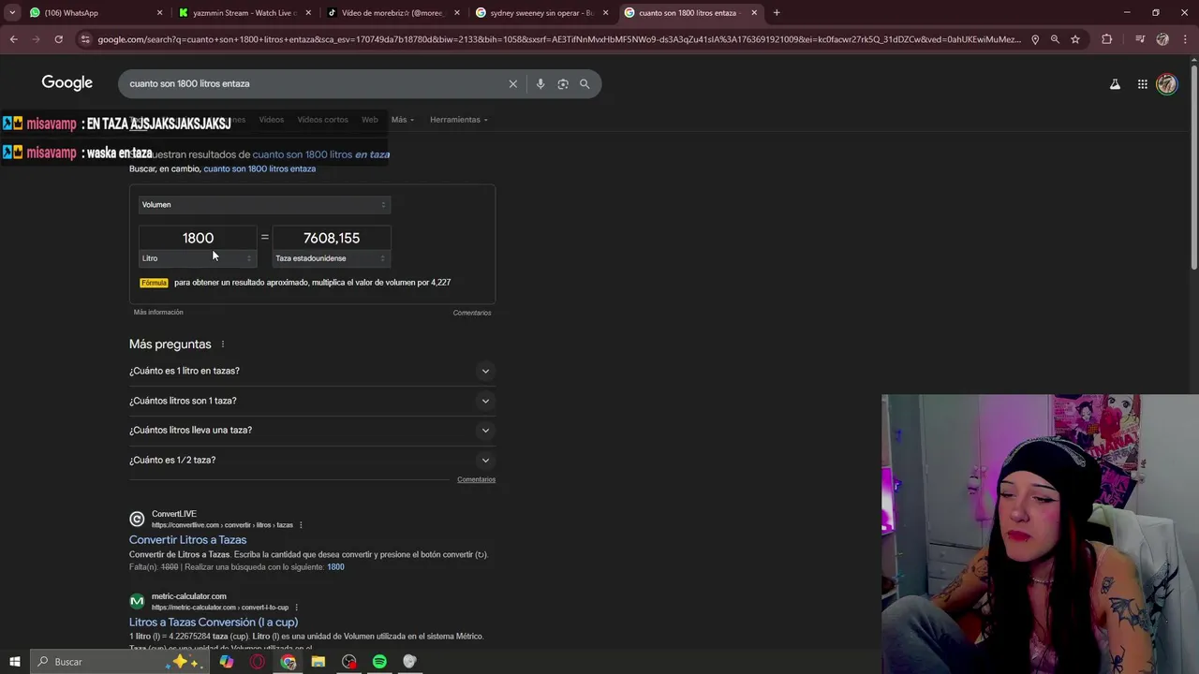
Task: Open the Más search filter dropdown
Action: point(403,120)
